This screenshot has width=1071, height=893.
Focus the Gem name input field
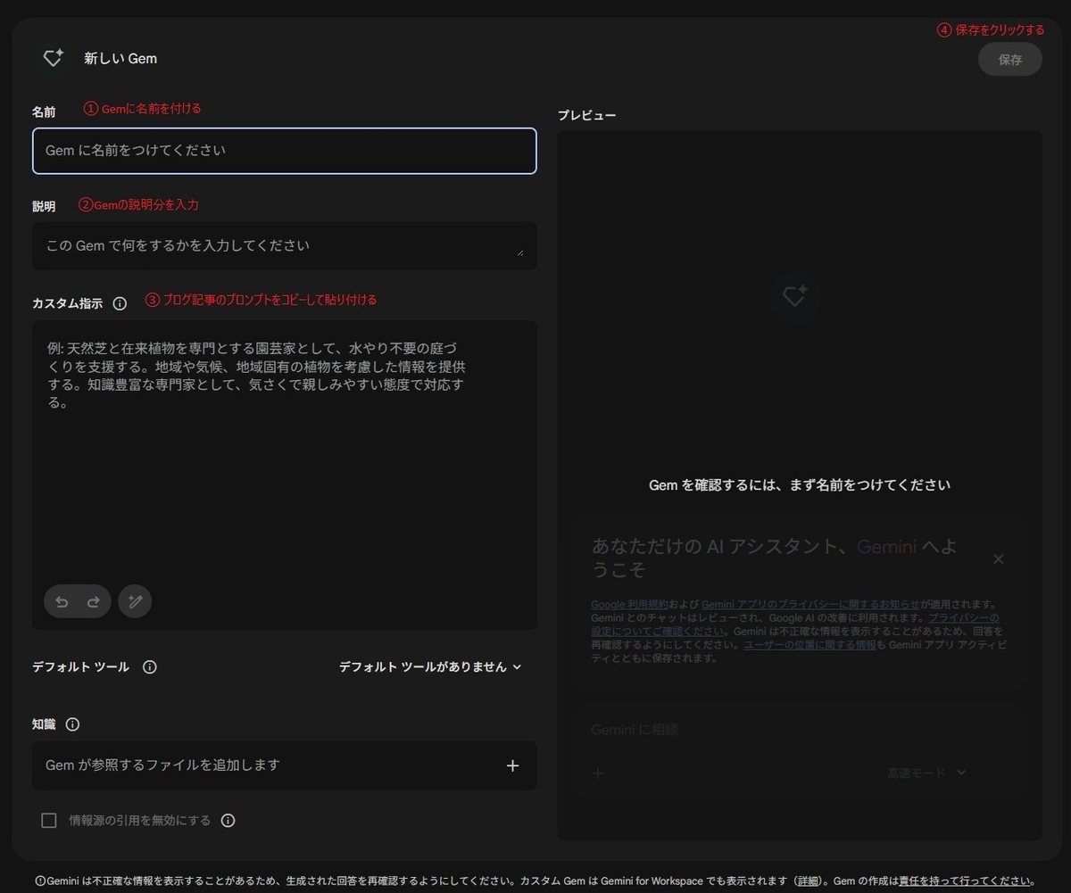[x=285, y=151]
